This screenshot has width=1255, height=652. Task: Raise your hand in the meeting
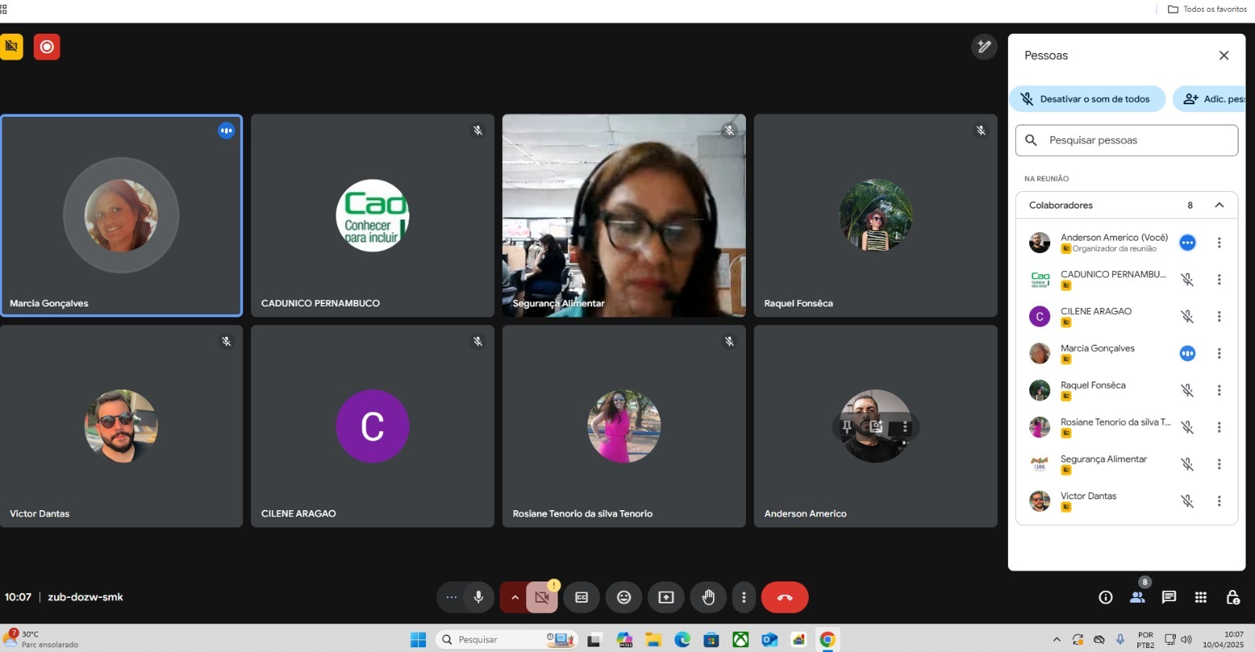click(708, 597)
